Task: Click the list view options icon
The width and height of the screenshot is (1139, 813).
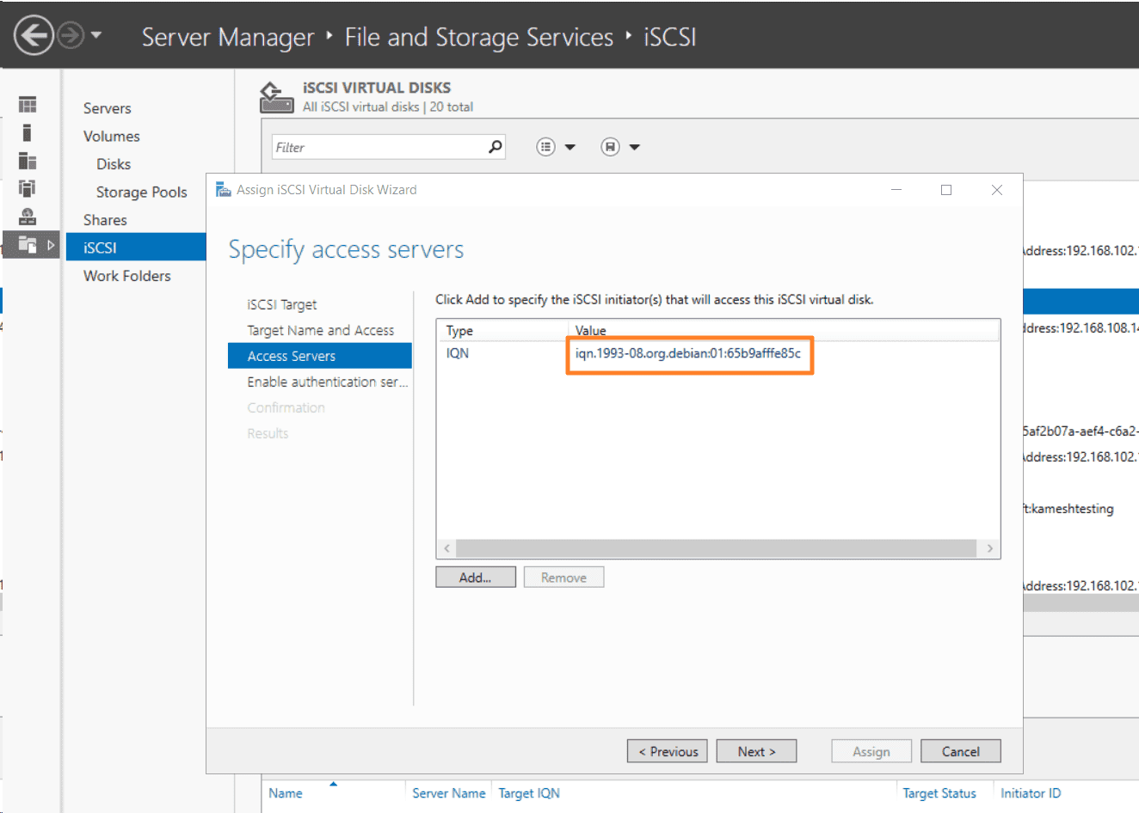Action: (545, 147)
